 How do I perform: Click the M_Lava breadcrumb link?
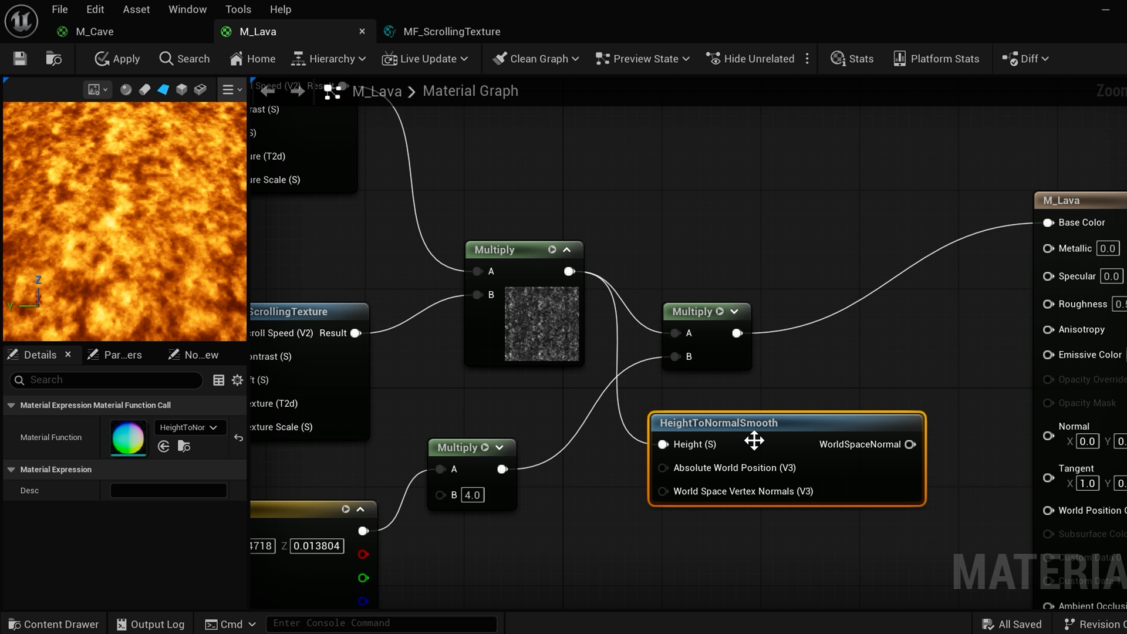[x=377, y=91]
